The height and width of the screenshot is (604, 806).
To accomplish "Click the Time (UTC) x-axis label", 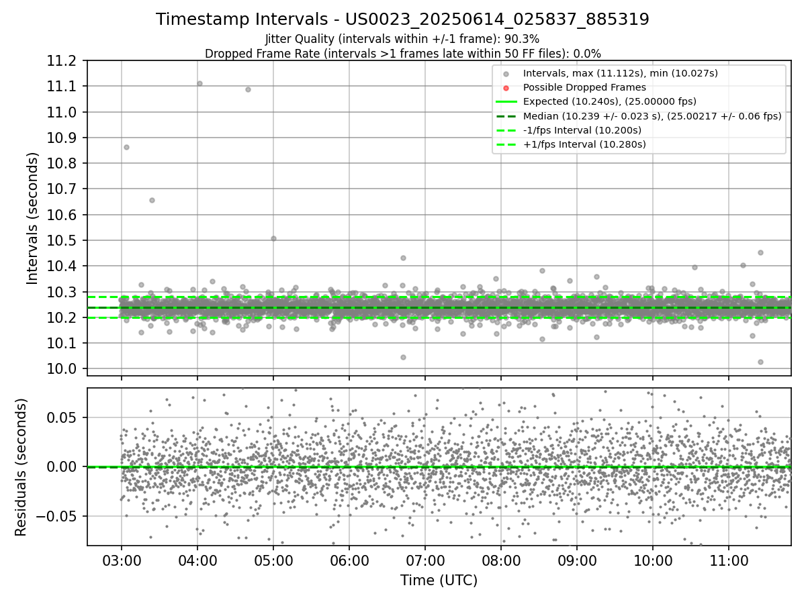I will [x=439, y=581].
